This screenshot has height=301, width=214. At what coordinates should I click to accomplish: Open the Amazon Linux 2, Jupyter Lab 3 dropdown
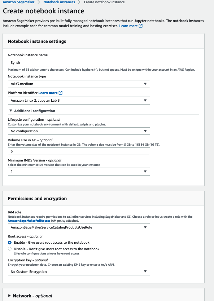[x=79, y=101]
